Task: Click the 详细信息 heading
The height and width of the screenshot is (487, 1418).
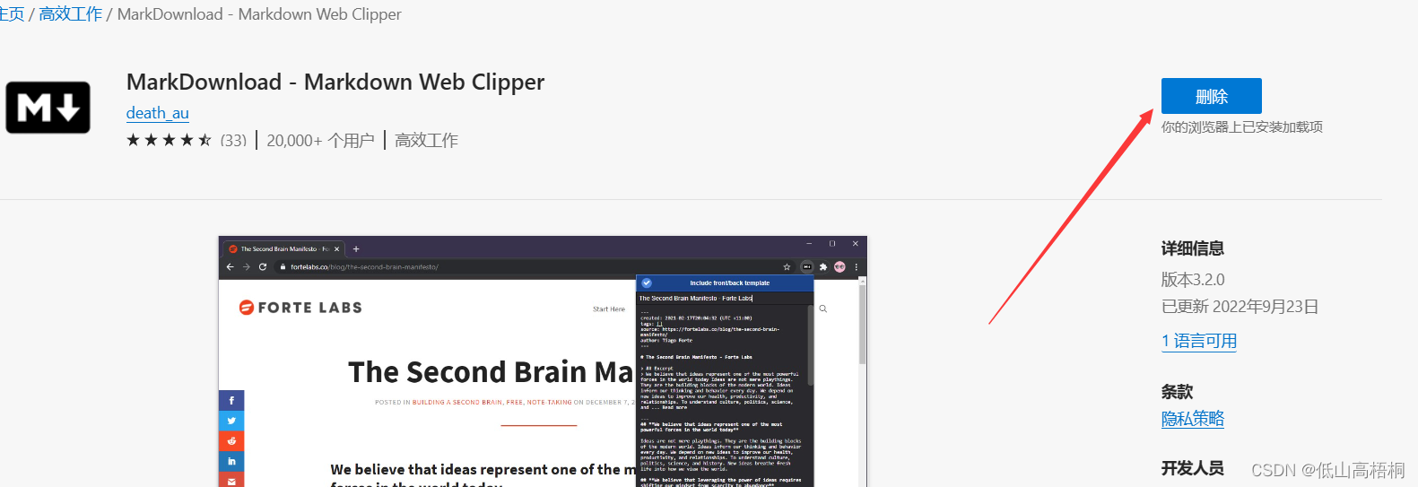Action: click(x=1193, y=248)
